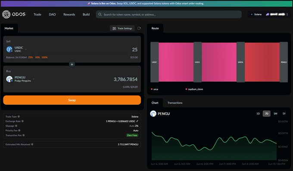Image resolution: width=293 pixels, height=171 pixels.
Task: Click the search magnifier icon
Action: [100, 14]
